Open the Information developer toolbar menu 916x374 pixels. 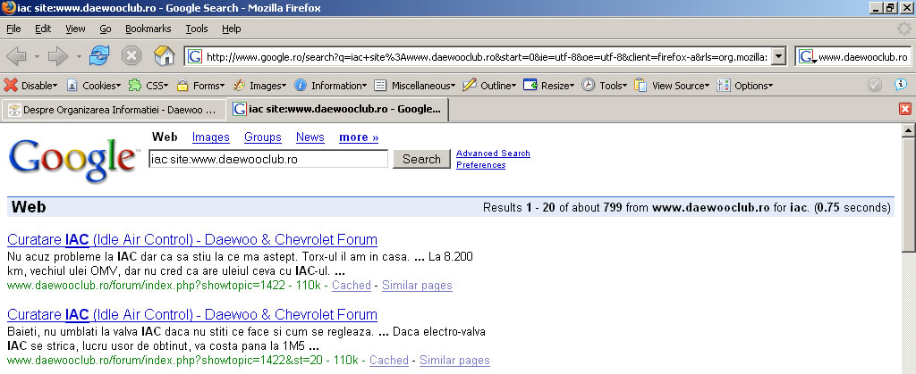(x=331, y=86)
